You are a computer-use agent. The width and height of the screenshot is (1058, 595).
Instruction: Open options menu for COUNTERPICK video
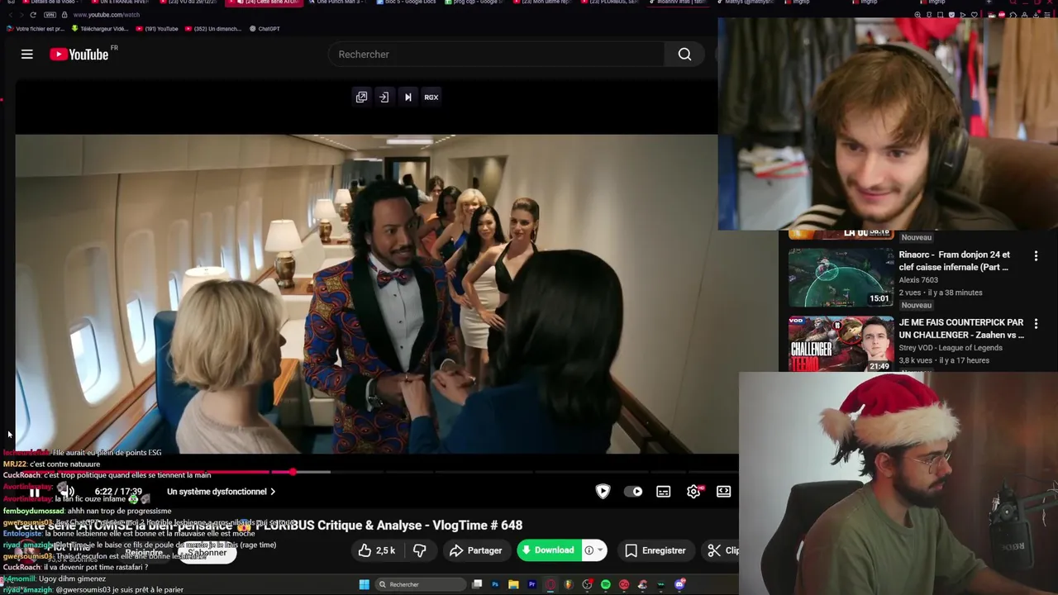(1036, 324)
